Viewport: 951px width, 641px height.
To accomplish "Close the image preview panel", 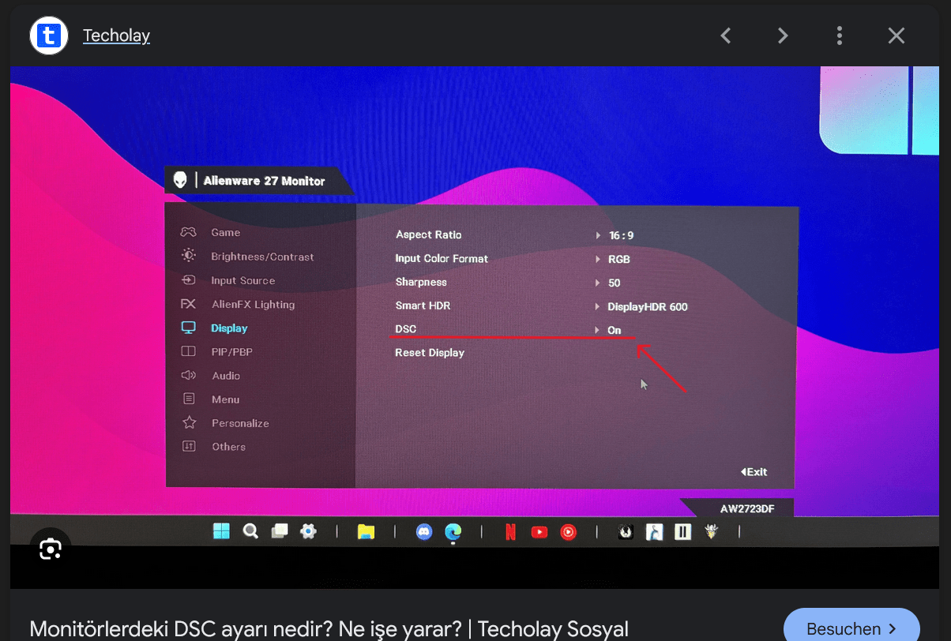I will coord(896,36).
